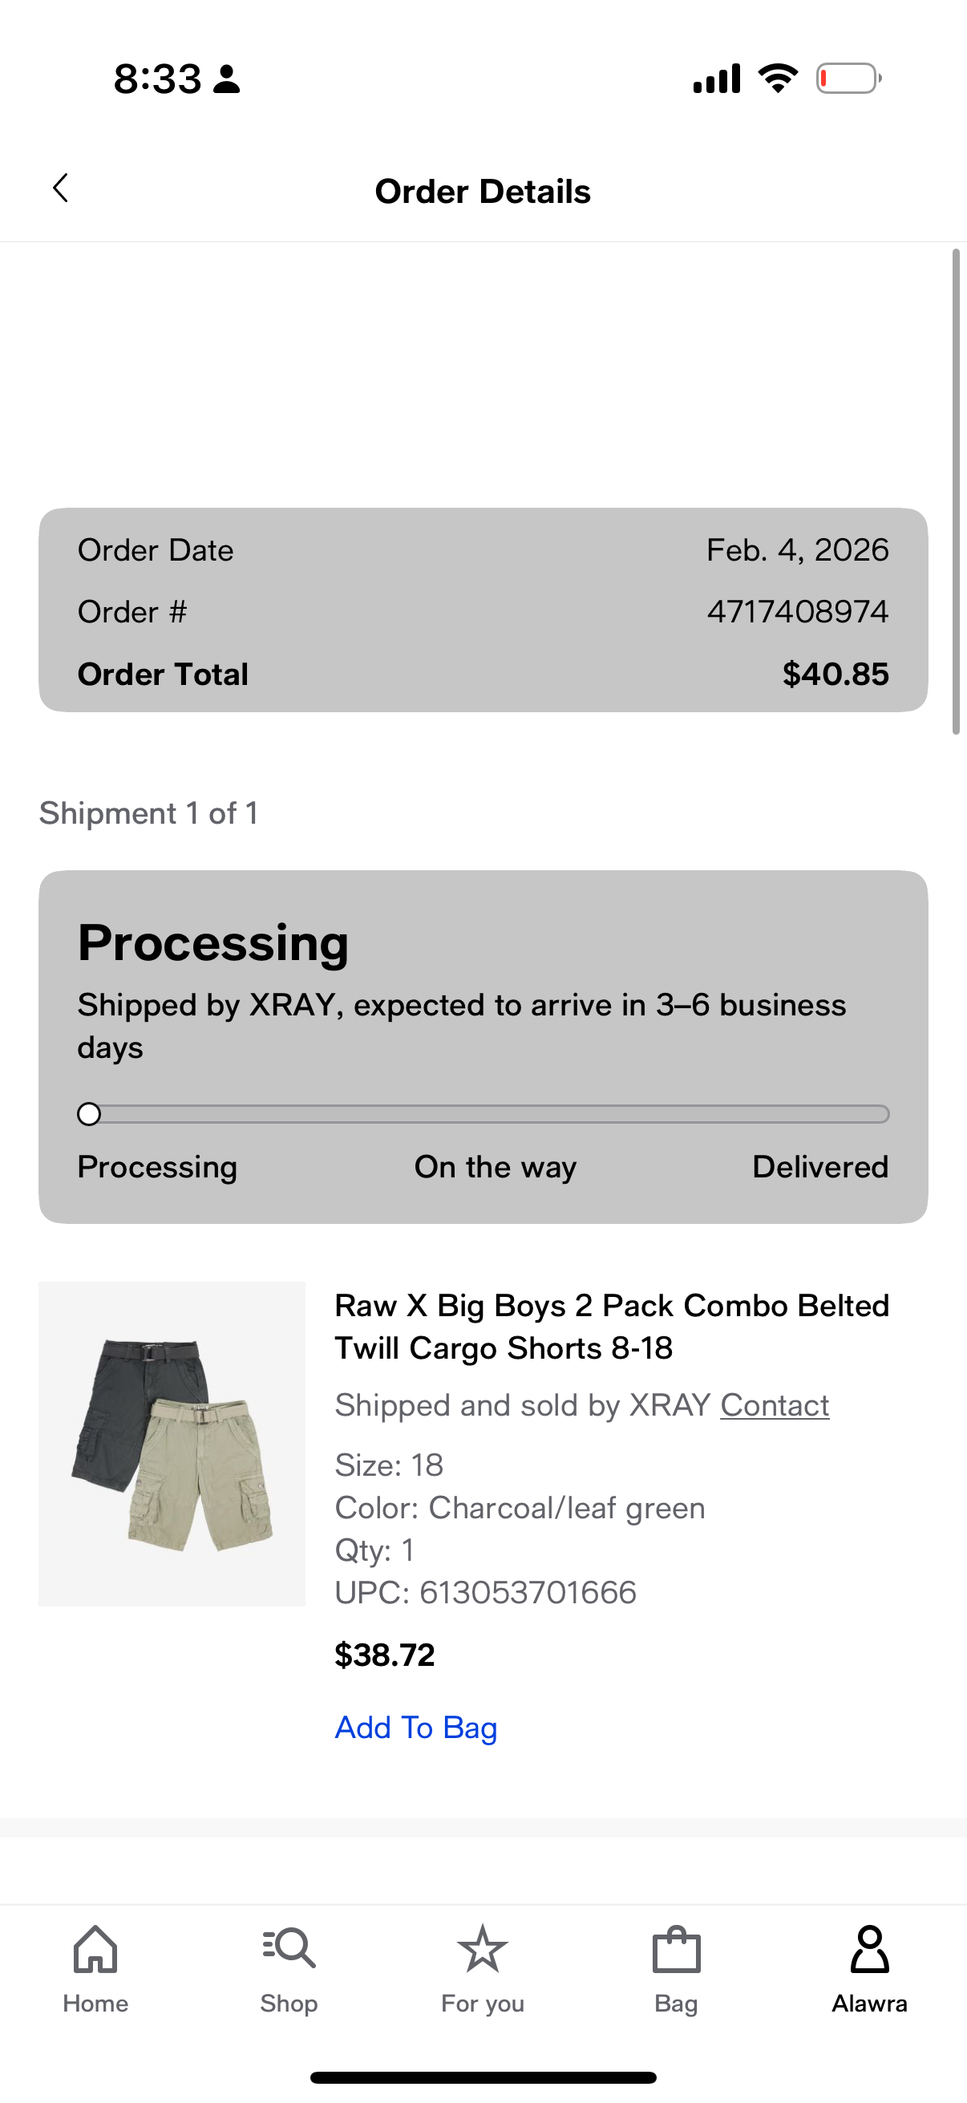The height and width of the screenshot is (2103, 967).
Task: Tap the Order Total amount $40.85
Action: click(835, 675)
